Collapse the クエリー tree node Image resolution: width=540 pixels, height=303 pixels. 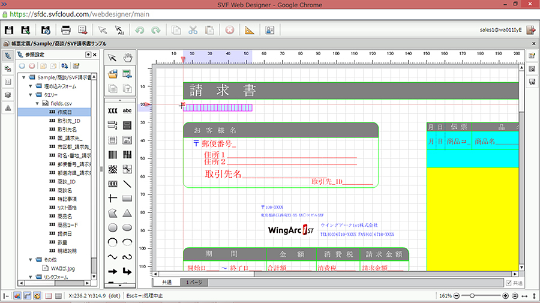[x=31, y=95]
